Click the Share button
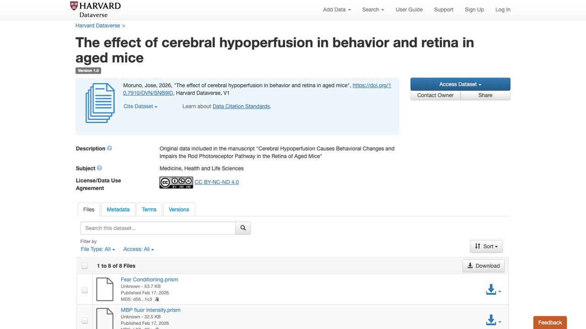 [485, 95]
